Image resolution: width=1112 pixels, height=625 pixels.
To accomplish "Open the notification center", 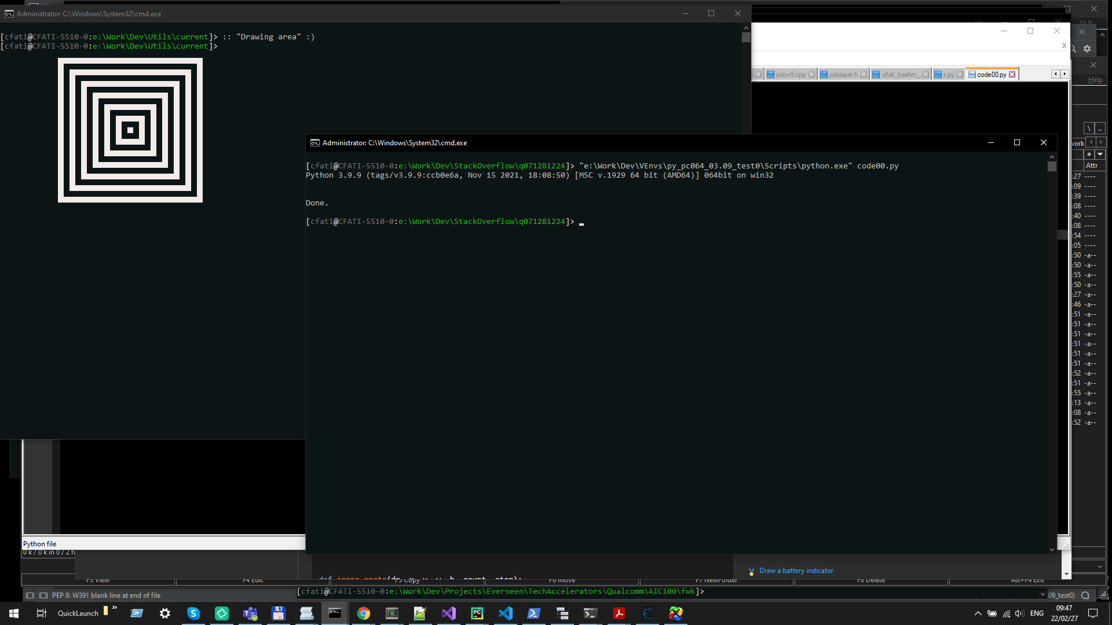I will pos(1093,613).
